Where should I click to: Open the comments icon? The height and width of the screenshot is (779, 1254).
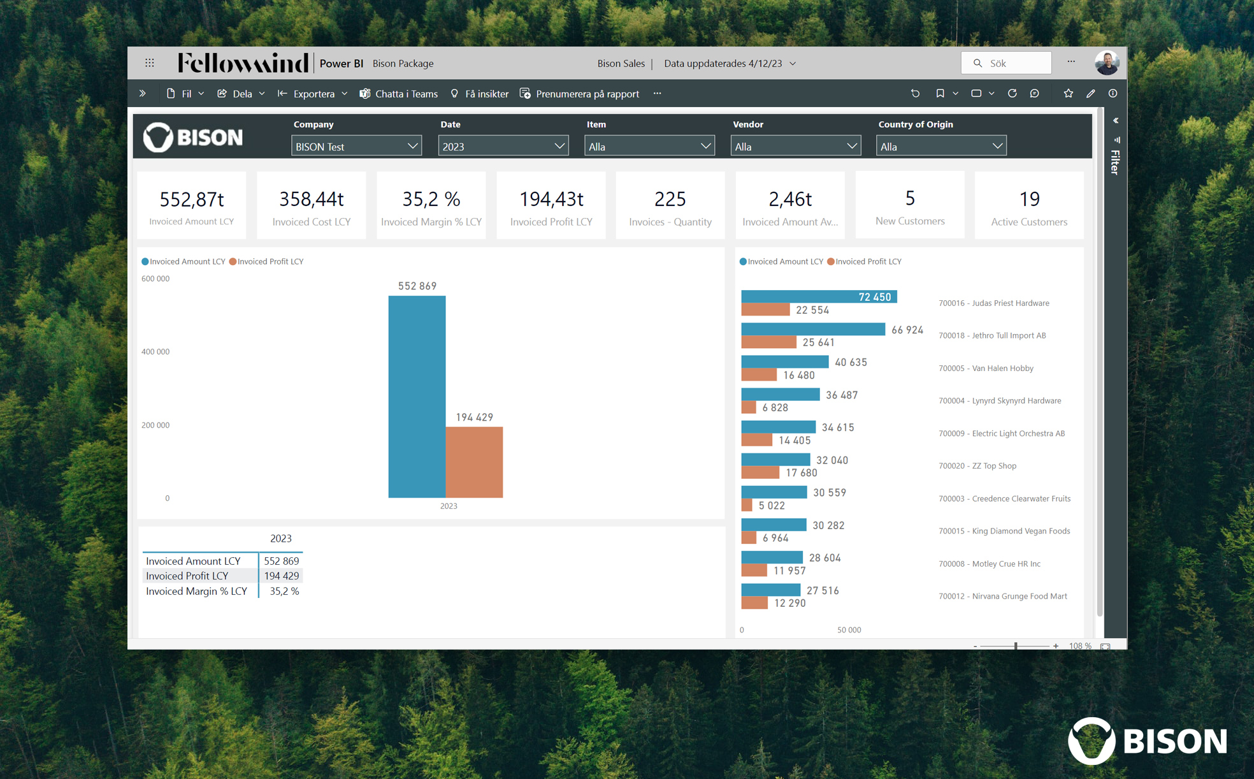pyautogui.click(x=1034, y=94)
